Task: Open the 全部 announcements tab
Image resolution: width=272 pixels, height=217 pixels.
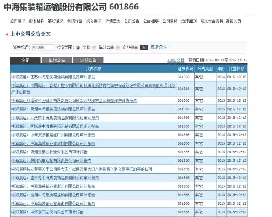Action: click(x=25, y=60)
